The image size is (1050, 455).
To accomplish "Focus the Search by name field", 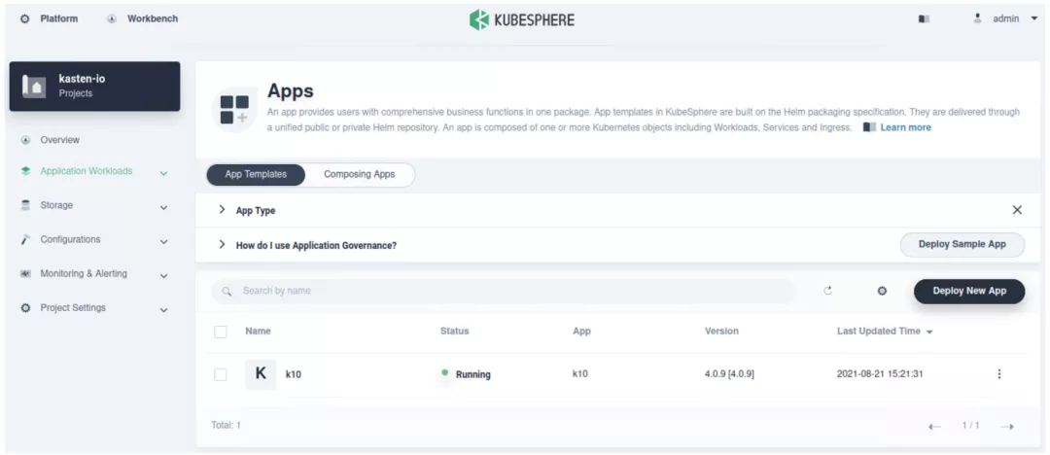I will click(506, 291).
